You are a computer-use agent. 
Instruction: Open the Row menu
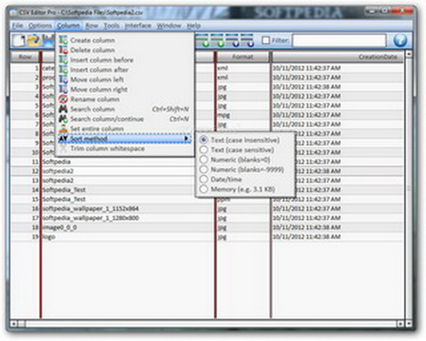tap(92, 26)
